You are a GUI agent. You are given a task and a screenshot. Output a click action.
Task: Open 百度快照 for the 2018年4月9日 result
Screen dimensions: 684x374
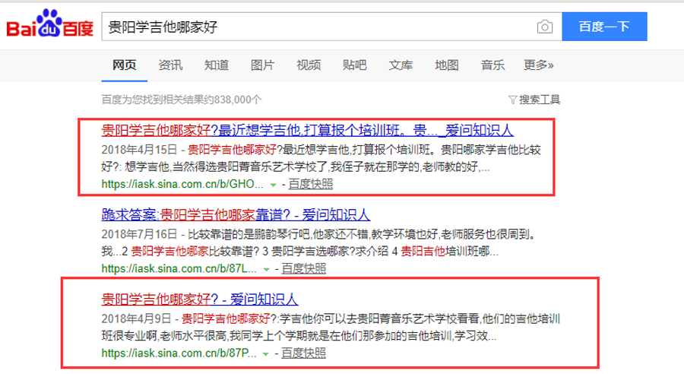point(303,353)
